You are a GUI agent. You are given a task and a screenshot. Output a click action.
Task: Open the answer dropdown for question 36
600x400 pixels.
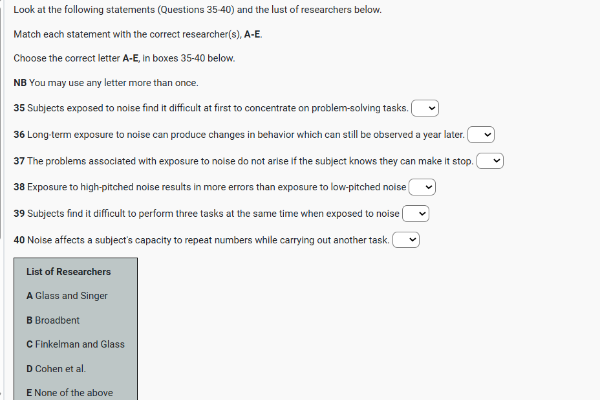pos(481,135)
